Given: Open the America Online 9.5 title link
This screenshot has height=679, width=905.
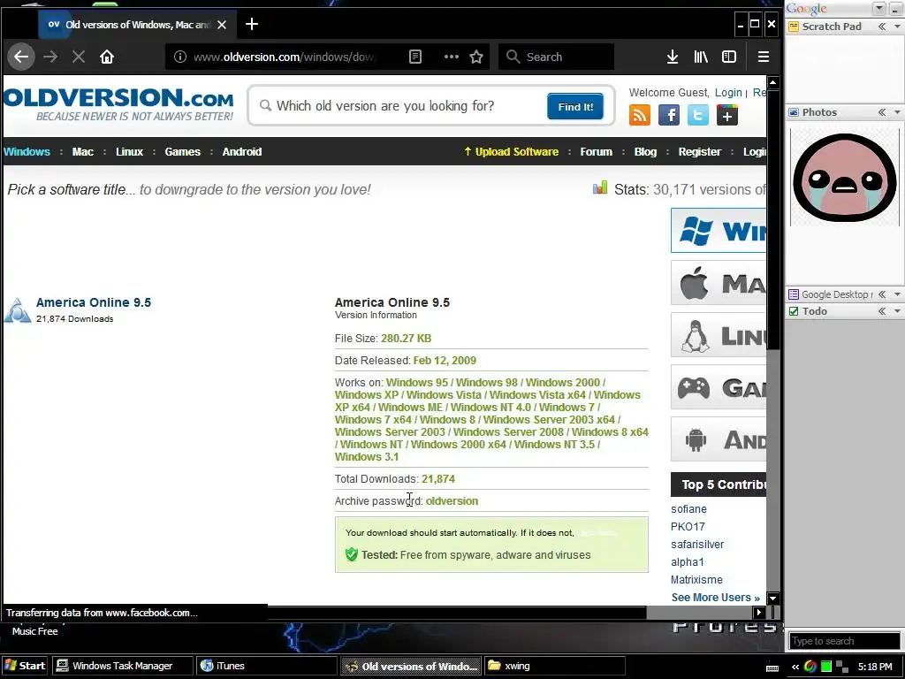Looking at the screenshot, I should tap(94, 302).
